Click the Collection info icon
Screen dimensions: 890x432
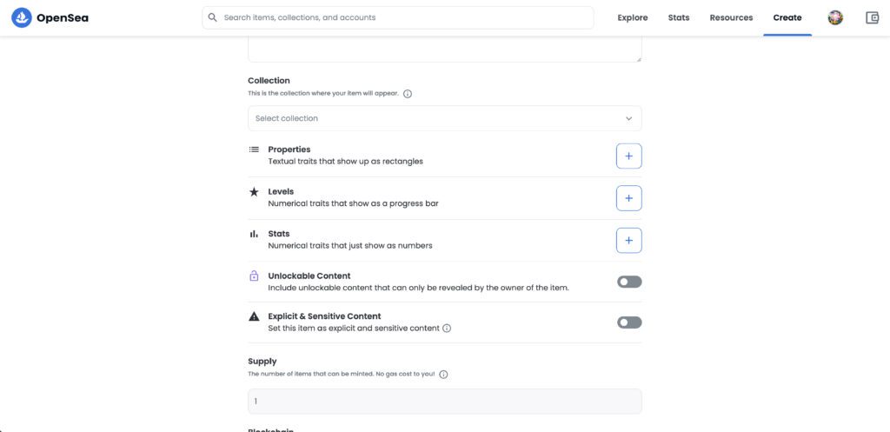coord(408,94)
